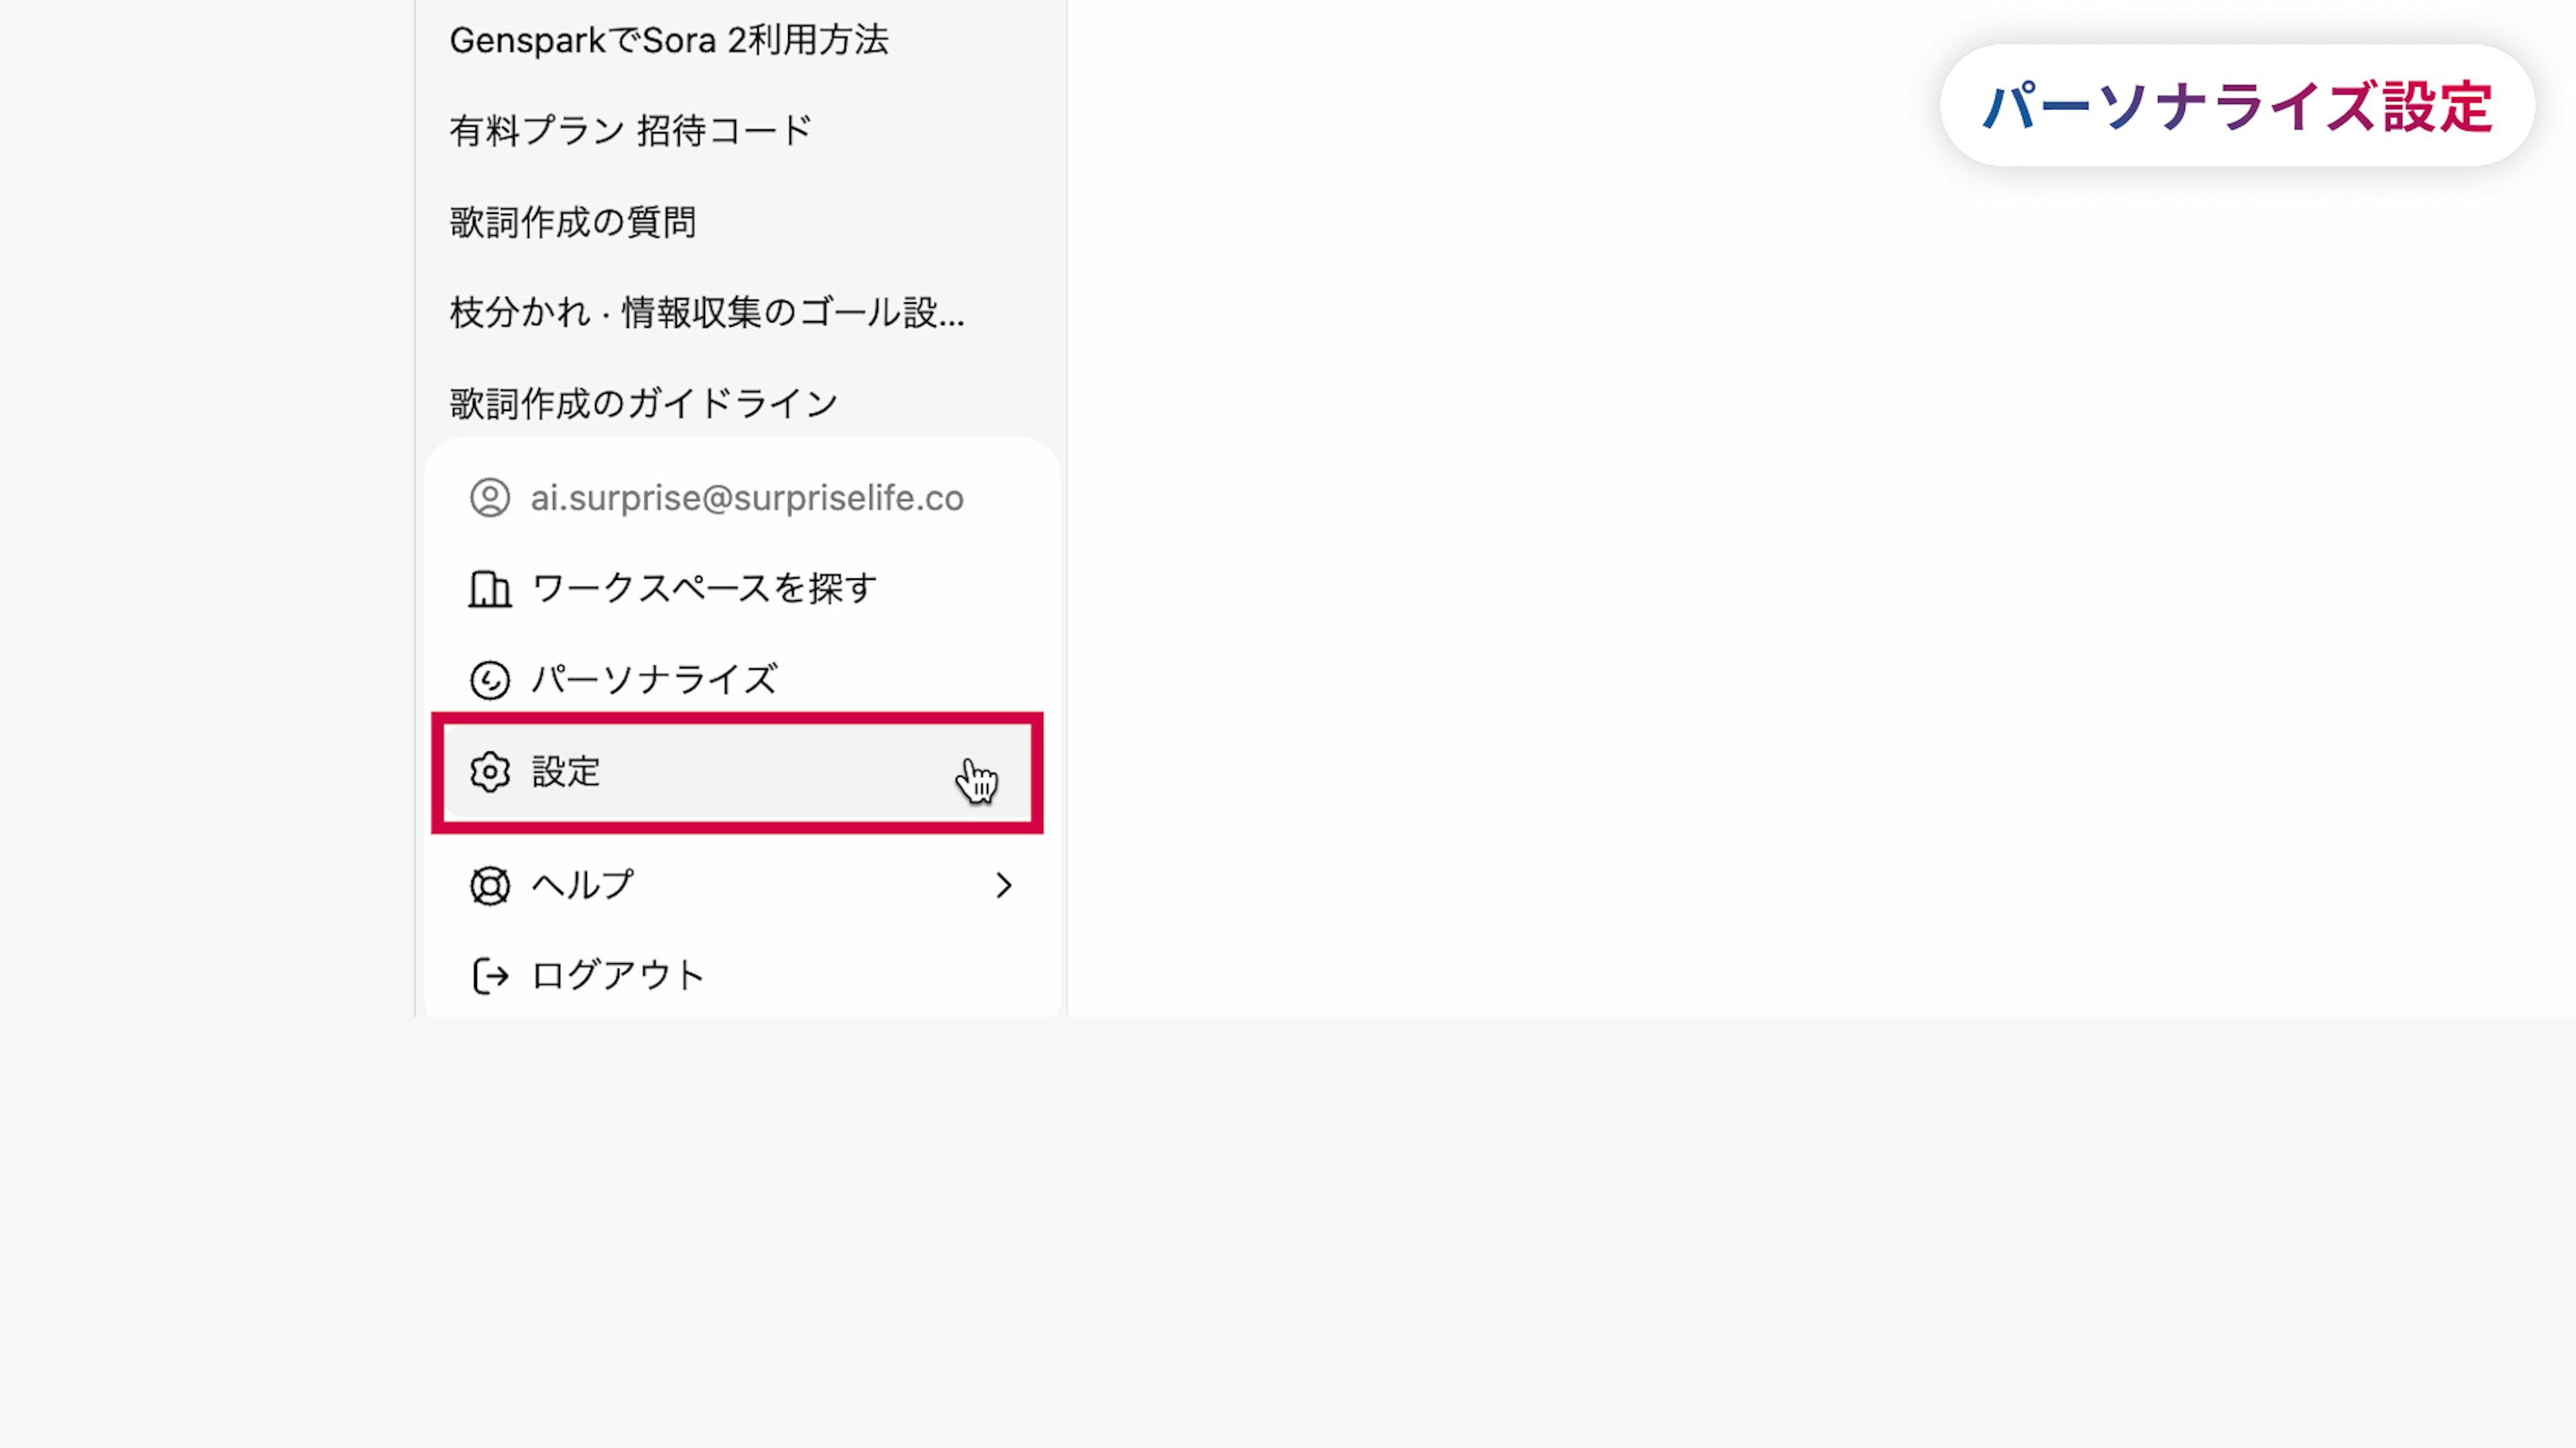Click the gear icon next to 設定
The height and width of the screenshot is (1448, 2576).
[490, 772]
